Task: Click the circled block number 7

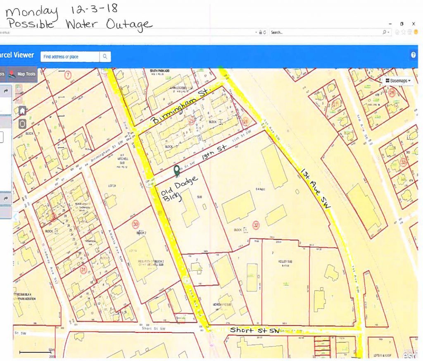Action: pyautogui.click(x=68, y=75)
